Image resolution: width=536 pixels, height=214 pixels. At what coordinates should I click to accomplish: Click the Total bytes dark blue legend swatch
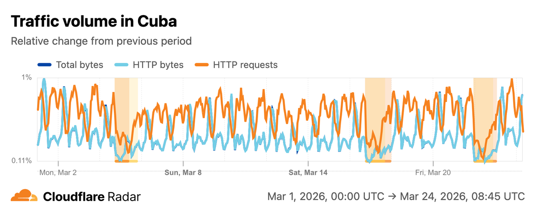pyautogui.click(x=45, y=65)
